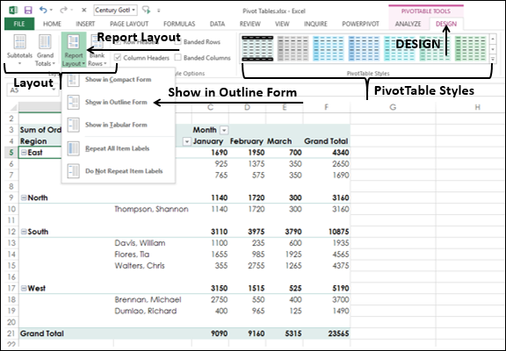Click the Report Layout button
This screenshot has width=506, height=351.
point(74,50)
